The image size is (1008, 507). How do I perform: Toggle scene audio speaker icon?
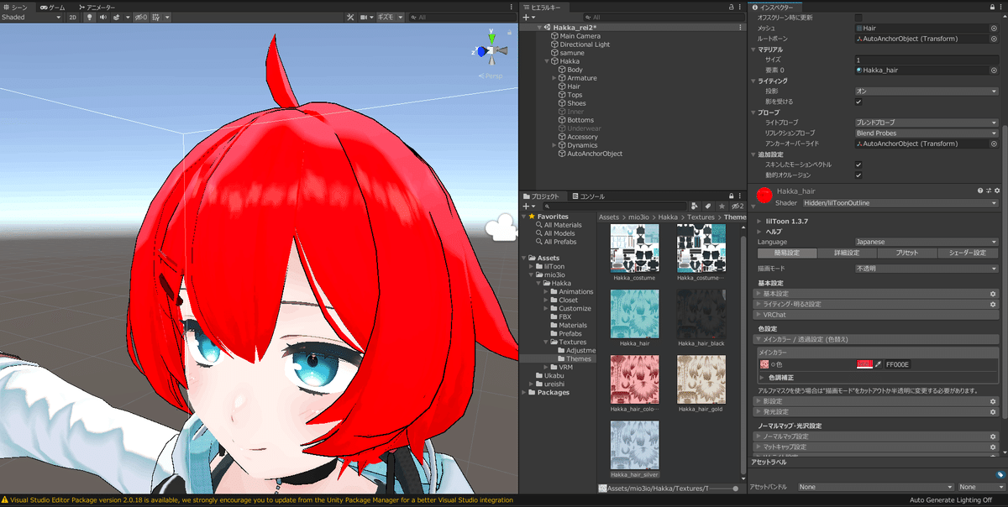pyautogui.click(x=103, y=17)
